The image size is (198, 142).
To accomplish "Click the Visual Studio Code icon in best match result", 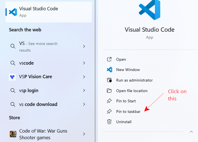I will point(13,12).
